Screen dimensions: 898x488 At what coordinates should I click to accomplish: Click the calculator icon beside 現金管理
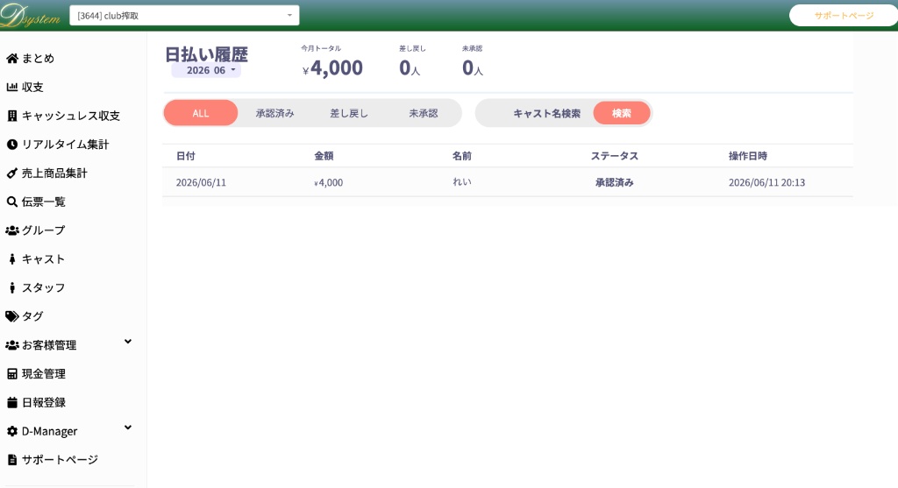[12, 373]
